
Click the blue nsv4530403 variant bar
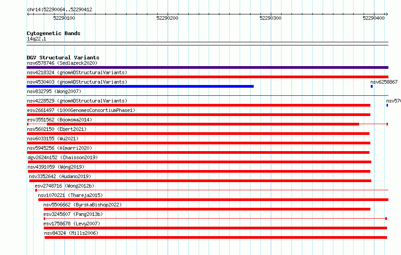[x=140, y=86]
